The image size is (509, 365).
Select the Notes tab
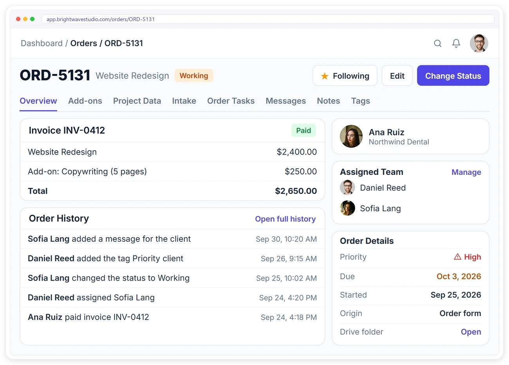pyautogui.click(x=329, y=101)
